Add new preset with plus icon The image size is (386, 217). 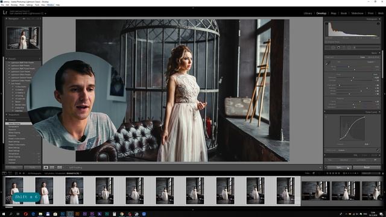tap(39, 59)
